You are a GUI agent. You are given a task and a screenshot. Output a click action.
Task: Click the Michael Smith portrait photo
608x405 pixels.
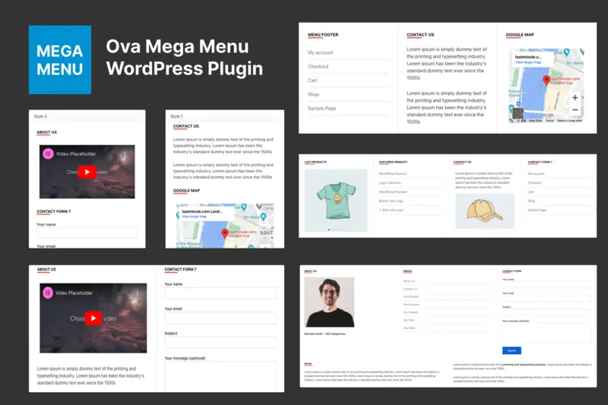pos(328,302)
